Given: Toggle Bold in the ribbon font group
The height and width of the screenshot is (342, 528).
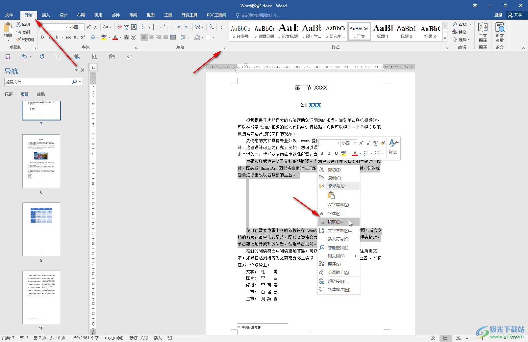Looking at the screenshot, I should point(42,37).
